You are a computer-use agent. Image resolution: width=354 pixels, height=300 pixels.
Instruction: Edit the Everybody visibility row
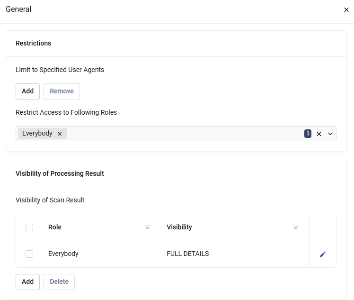pyautogui.click(x=323, y=255)
